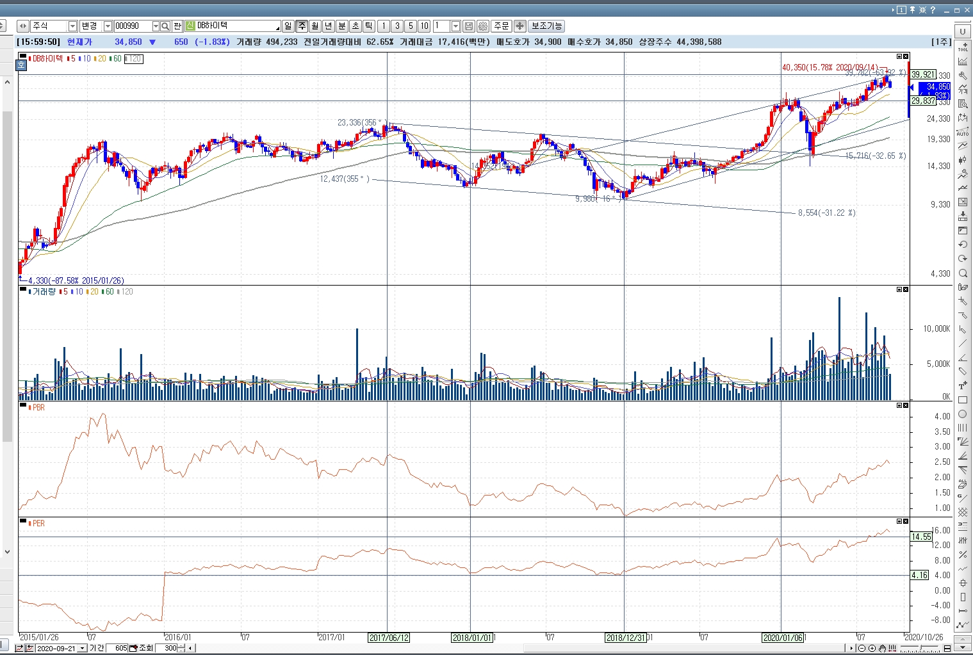Click the stock search magnifier icon
The height and width of the screenshot is (655, 973).
(x=165, y=26)
